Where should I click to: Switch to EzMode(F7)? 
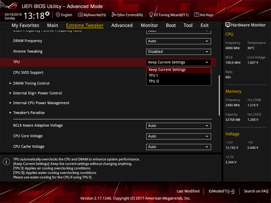tap(221, 191)
